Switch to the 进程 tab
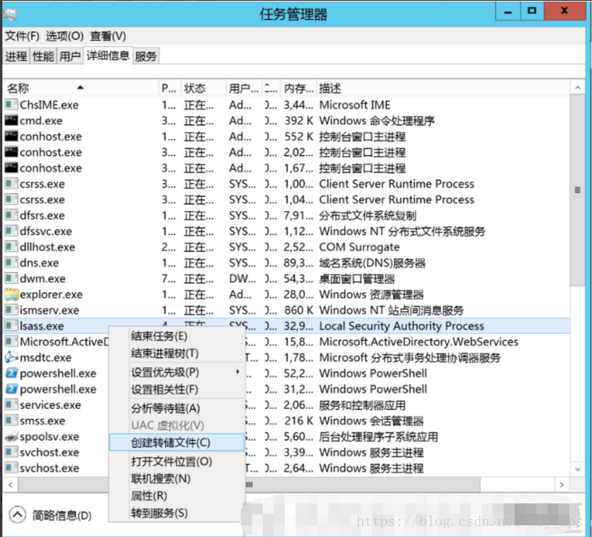Screen dimensions: 592x537 click(16, 56)
